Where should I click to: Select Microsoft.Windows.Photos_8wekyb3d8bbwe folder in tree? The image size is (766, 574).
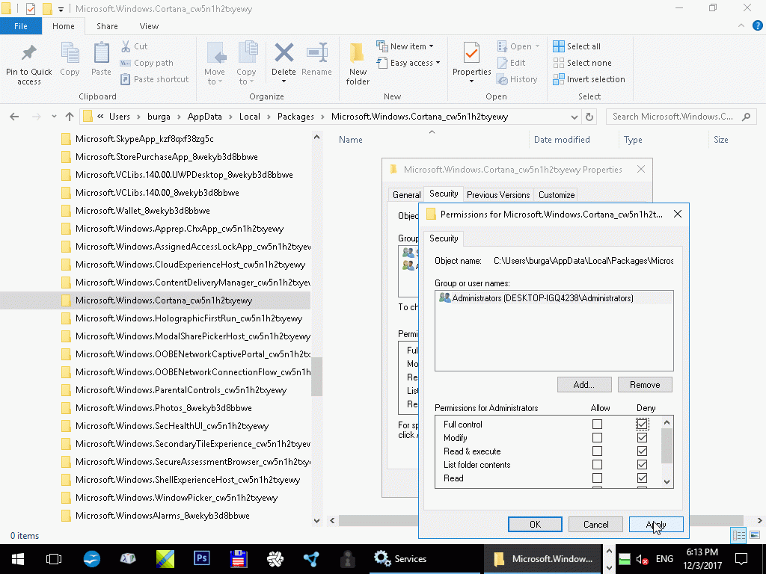(x=164, y=408)
